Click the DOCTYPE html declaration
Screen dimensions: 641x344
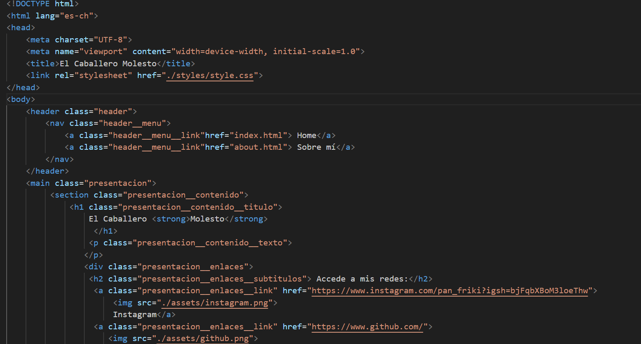pyautogui.click(x=42, y=4)
